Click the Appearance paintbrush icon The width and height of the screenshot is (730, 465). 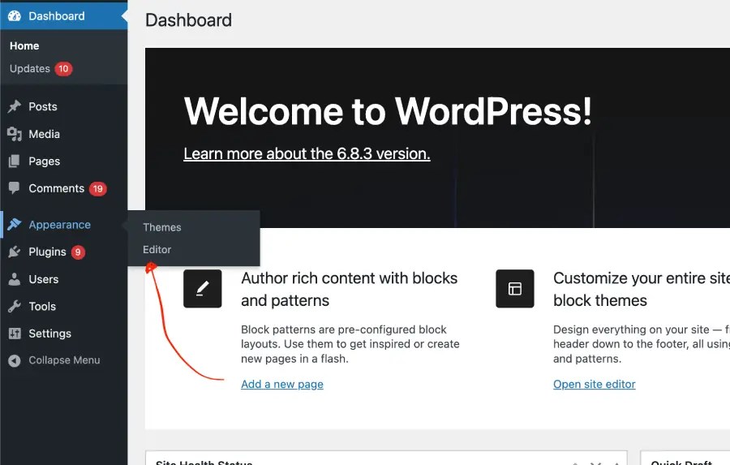tap(15, 225)
